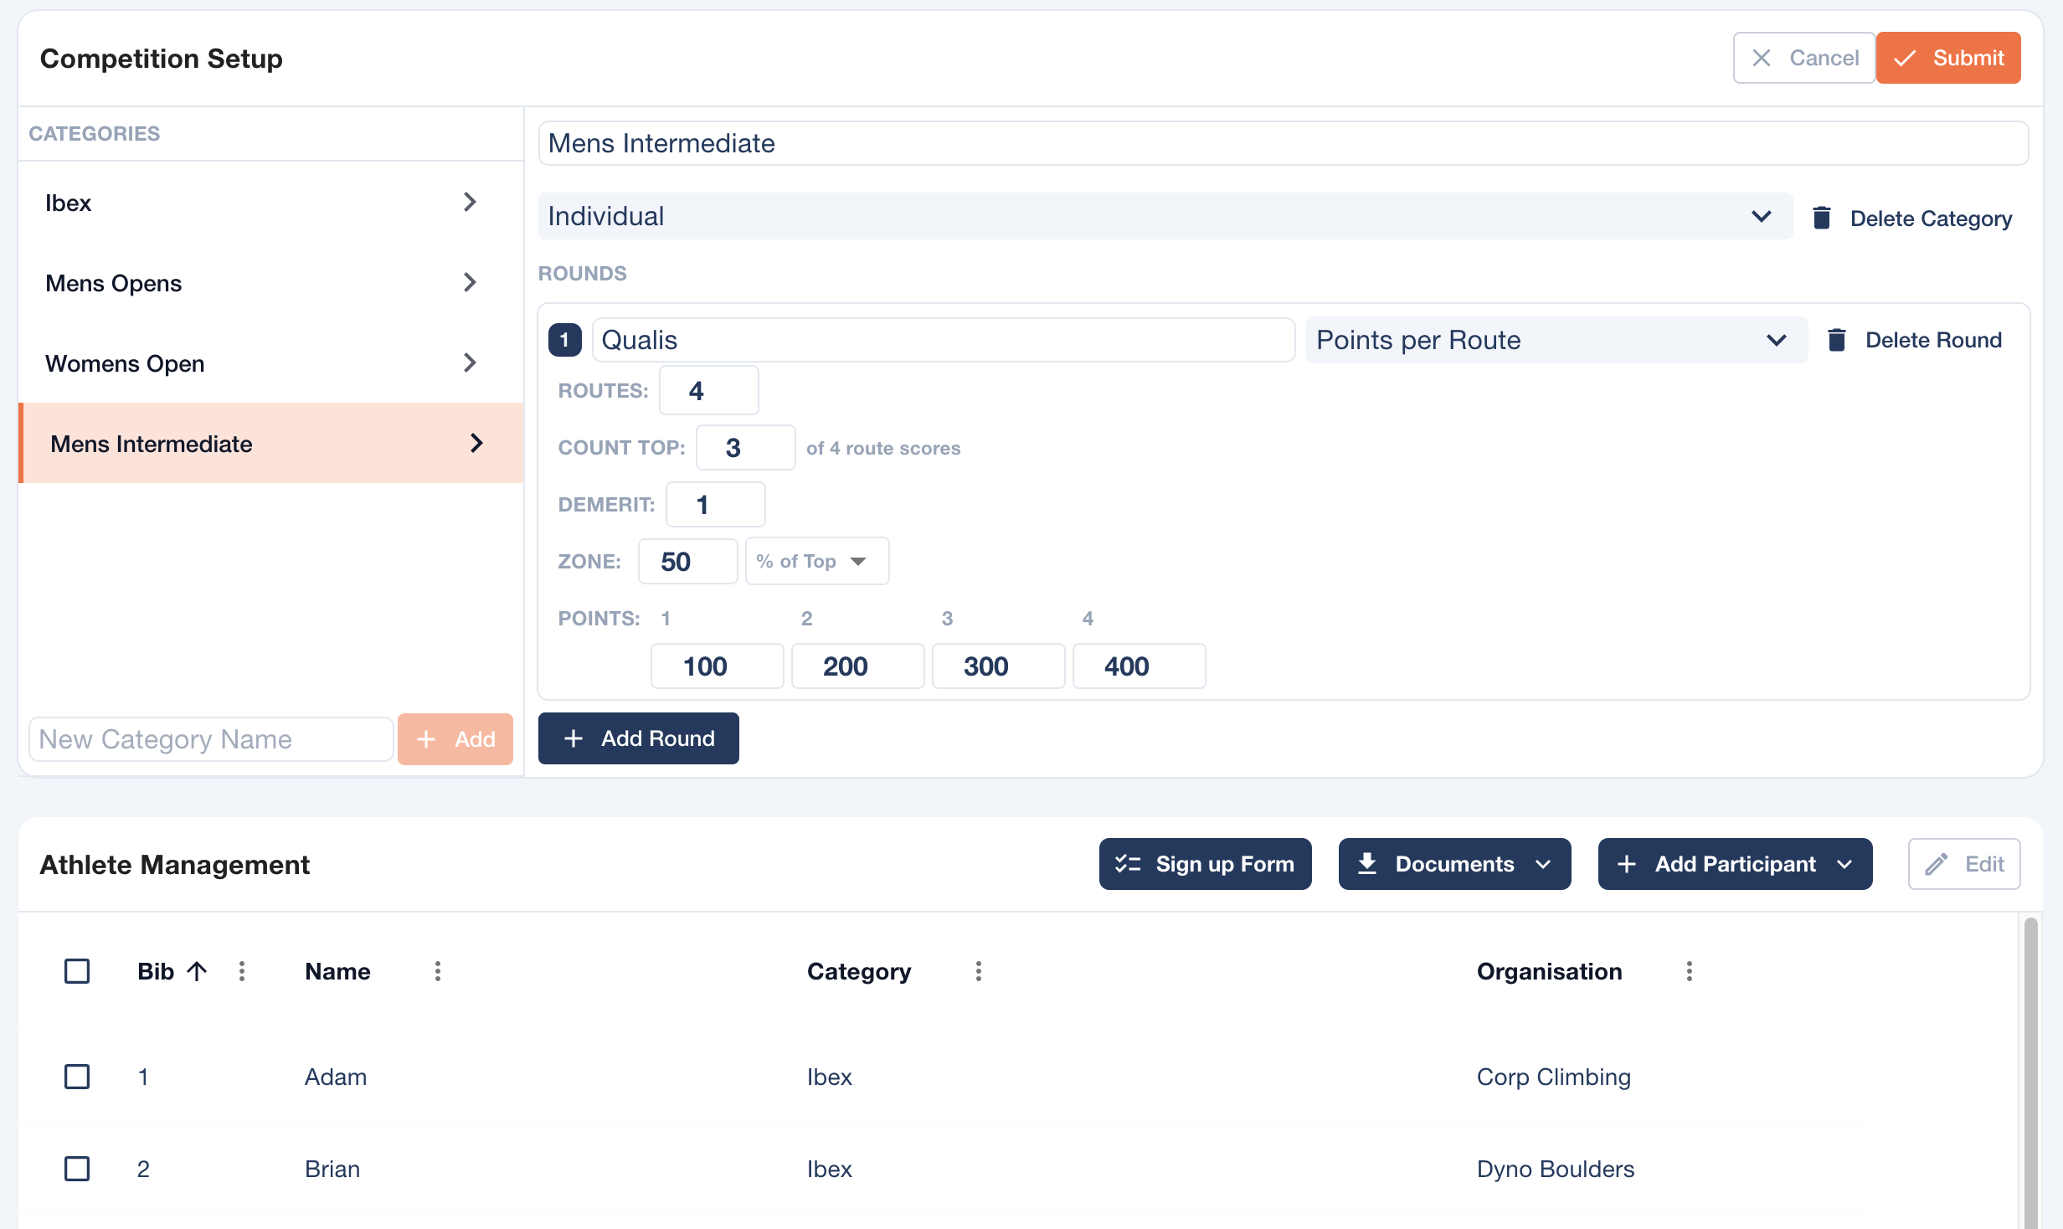The width and height of the screenshot is (2063, 1229).
Task: Click the Bib column sort arrow
Action: 197,971
